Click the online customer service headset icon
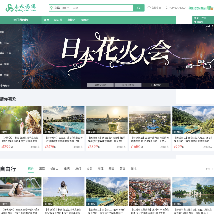 tap(149, 8)
